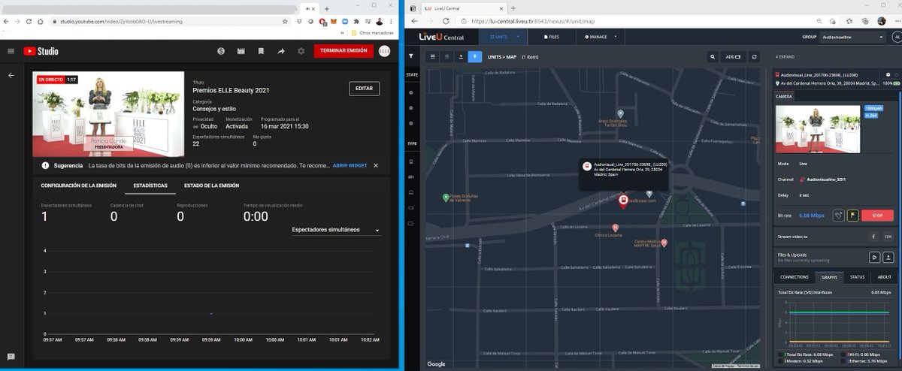Open the feedback icon at Studio bottom-left
Viewport: 902px width, 371px height.
(x=11, y=356)
